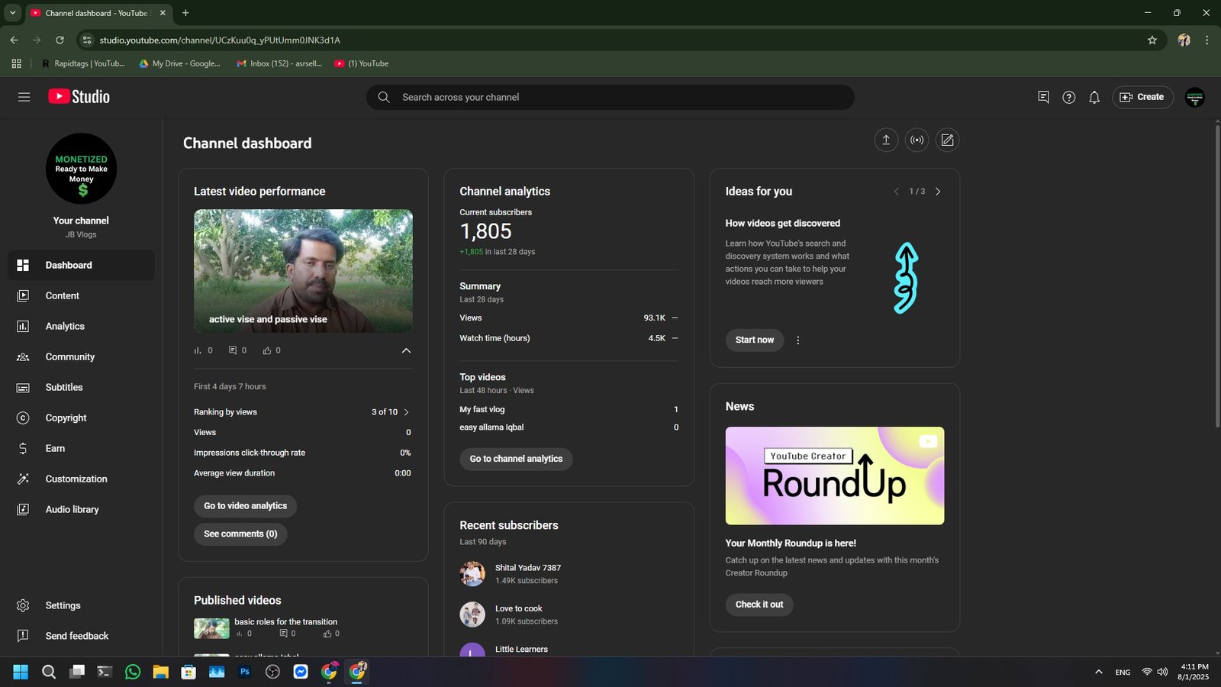Click Check it out news button
The height and width of the screenshot is (687, 1221).
759,605
